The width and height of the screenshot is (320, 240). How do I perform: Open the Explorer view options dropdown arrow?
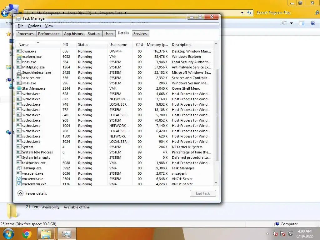pyautogui.click(x=292, y=23)
